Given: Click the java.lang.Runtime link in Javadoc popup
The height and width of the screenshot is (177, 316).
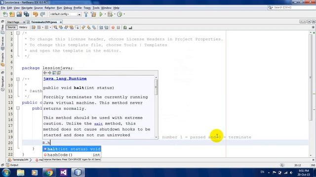Looking at the screenshot, I should [65, 79].
